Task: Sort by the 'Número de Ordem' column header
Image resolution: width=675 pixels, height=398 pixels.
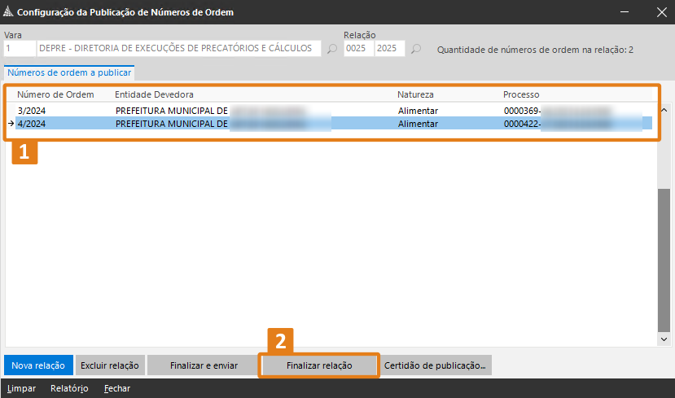Action: click(x=55, y=94)
